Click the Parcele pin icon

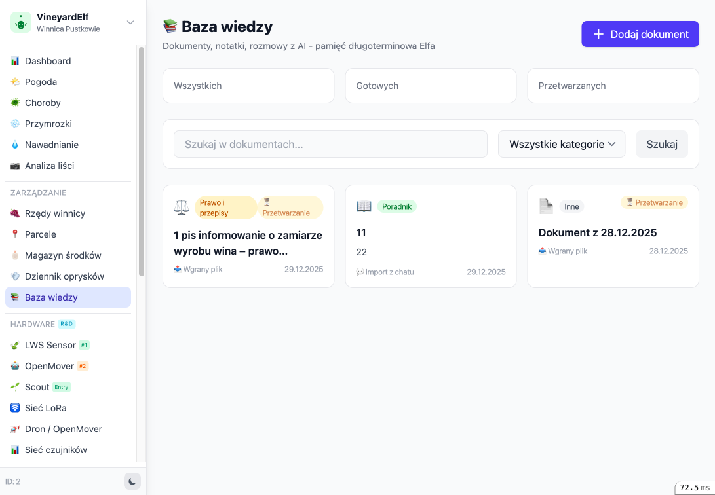pyautogui.click(x=15, y=234)
